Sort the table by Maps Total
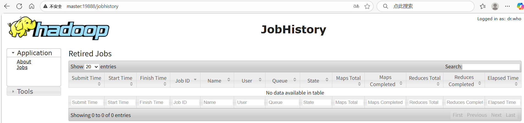 click(348, 80)
